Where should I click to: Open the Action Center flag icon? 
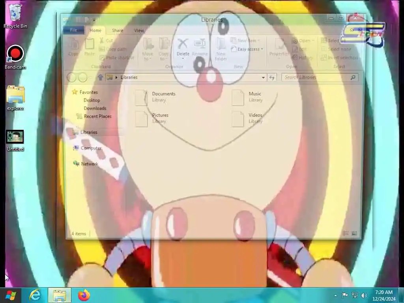click(x=345, y=295)
